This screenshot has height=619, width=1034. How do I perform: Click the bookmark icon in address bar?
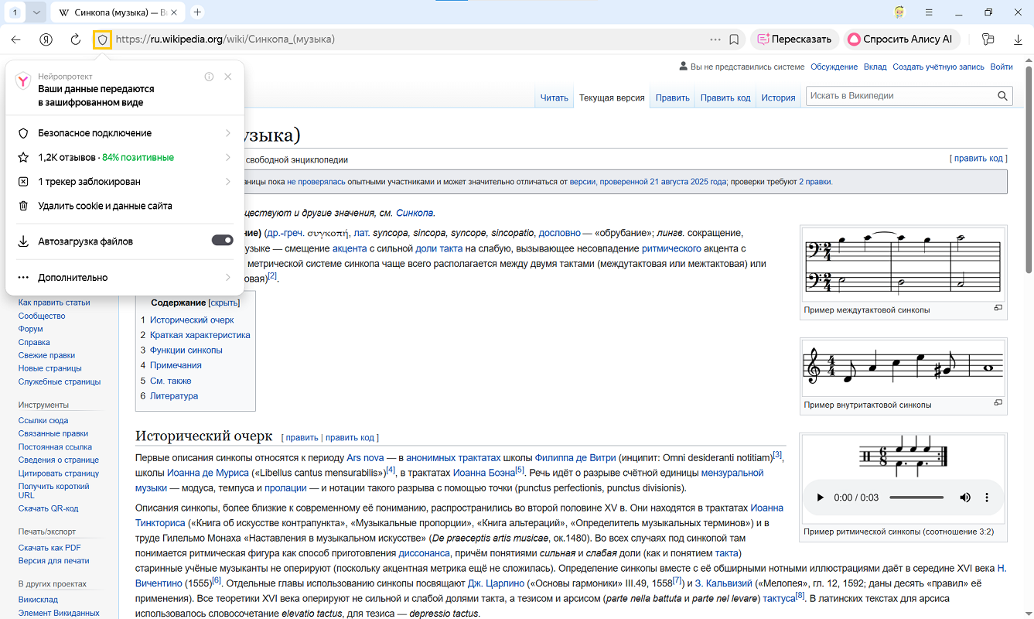tap(734, 39)
